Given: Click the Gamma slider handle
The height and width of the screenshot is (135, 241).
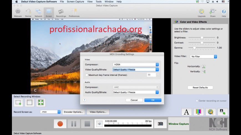Looking at the screenshot, I should click(194, 48).
